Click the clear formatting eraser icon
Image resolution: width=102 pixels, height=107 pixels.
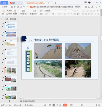pos(75,14)
